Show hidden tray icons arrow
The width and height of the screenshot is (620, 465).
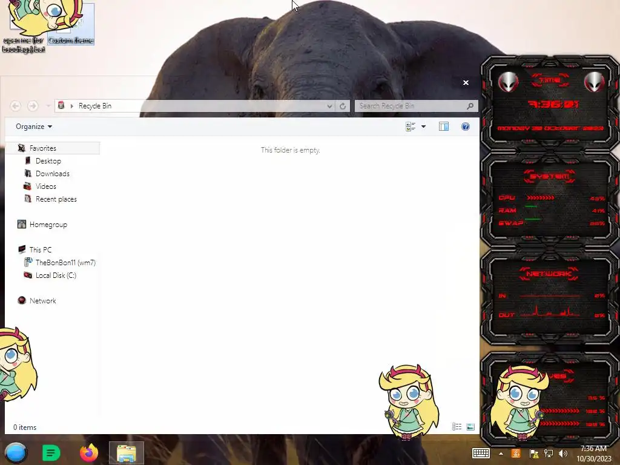[x=501, y=453]
